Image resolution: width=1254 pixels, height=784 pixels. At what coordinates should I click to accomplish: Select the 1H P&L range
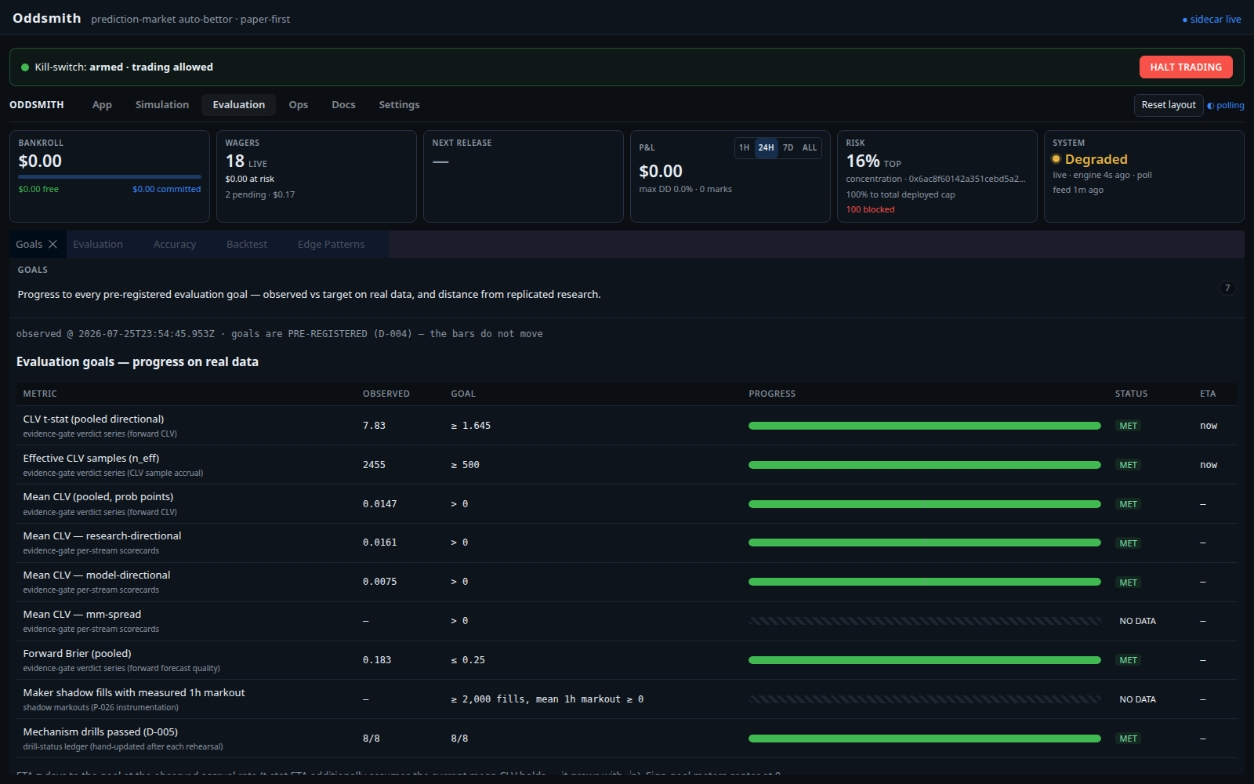[x=744, y=147]
